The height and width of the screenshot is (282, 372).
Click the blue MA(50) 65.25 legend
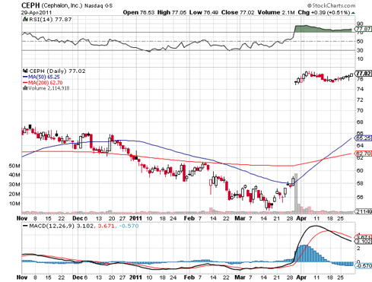[x=41, y=77]
